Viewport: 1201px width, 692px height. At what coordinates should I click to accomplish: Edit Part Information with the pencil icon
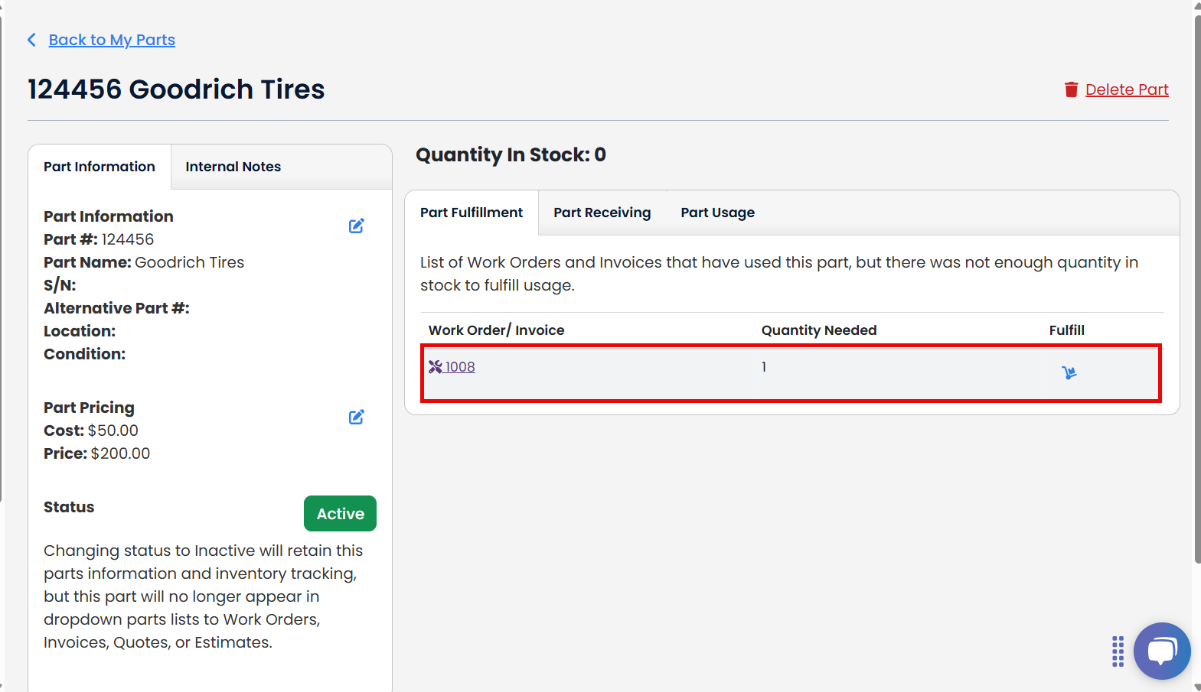coord(356,226)
